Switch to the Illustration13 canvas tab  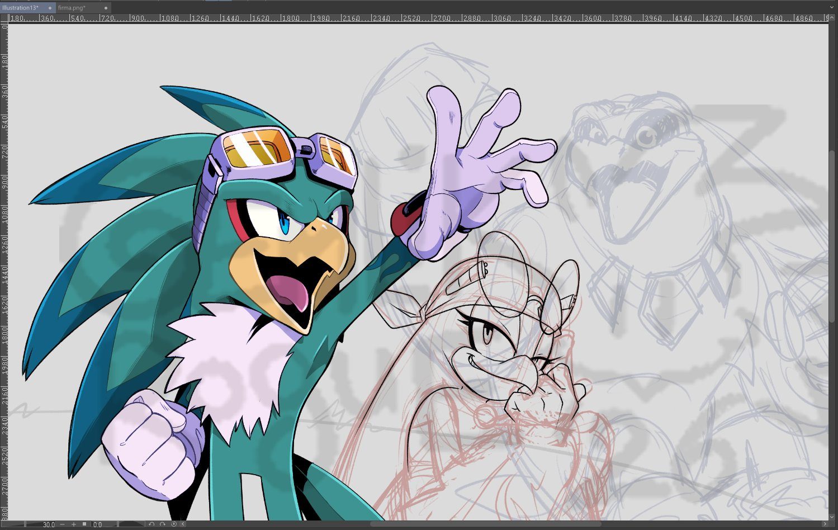(21, 8)
